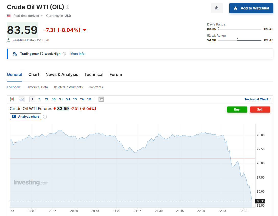Select the 1W chart interval
Screen dimensions: 278x216
(82, 99)
